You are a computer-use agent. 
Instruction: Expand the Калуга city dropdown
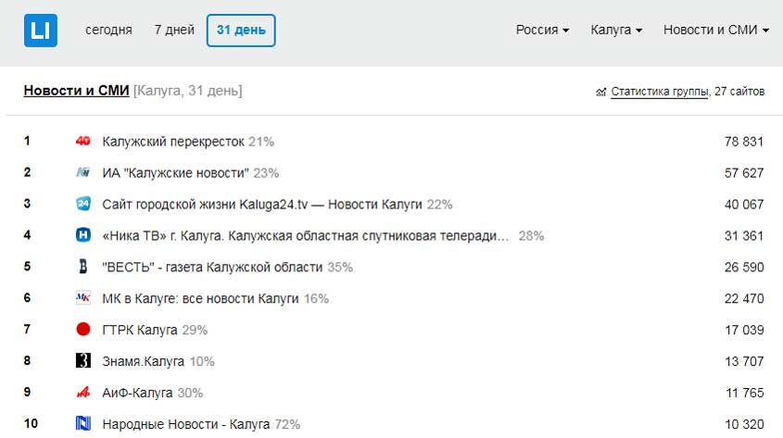point(616,31)
